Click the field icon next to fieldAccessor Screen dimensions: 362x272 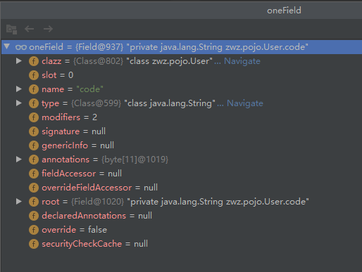[x=34, y=174]
